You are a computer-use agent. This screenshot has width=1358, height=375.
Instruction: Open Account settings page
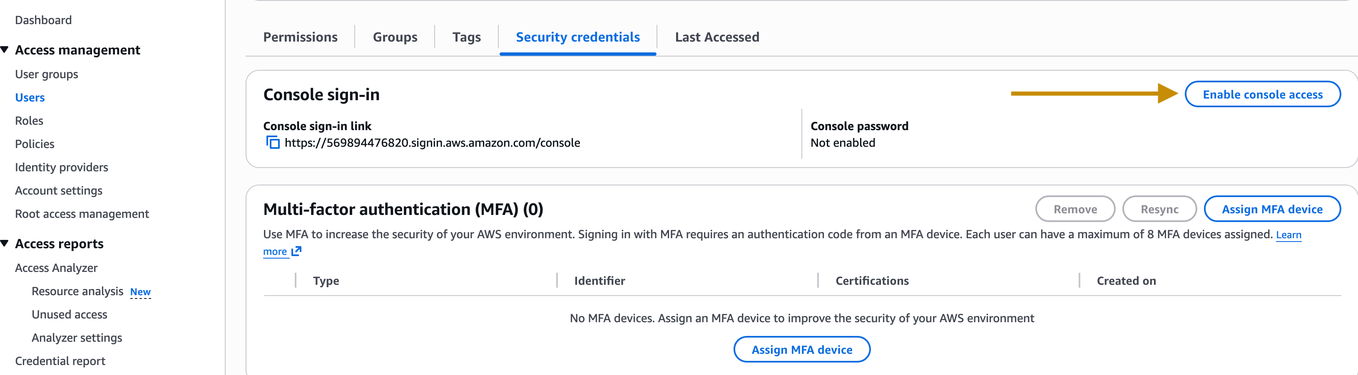tap(59, 191)
